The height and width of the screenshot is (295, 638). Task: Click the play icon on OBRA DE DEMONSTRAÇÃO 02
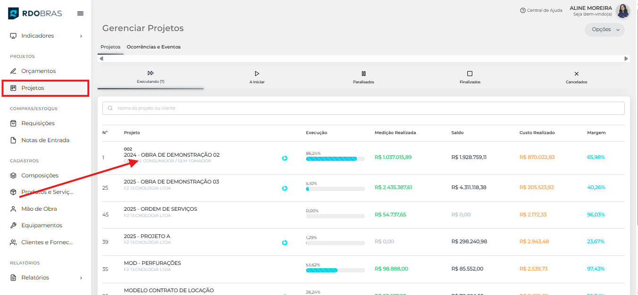(x=285, y=158)
